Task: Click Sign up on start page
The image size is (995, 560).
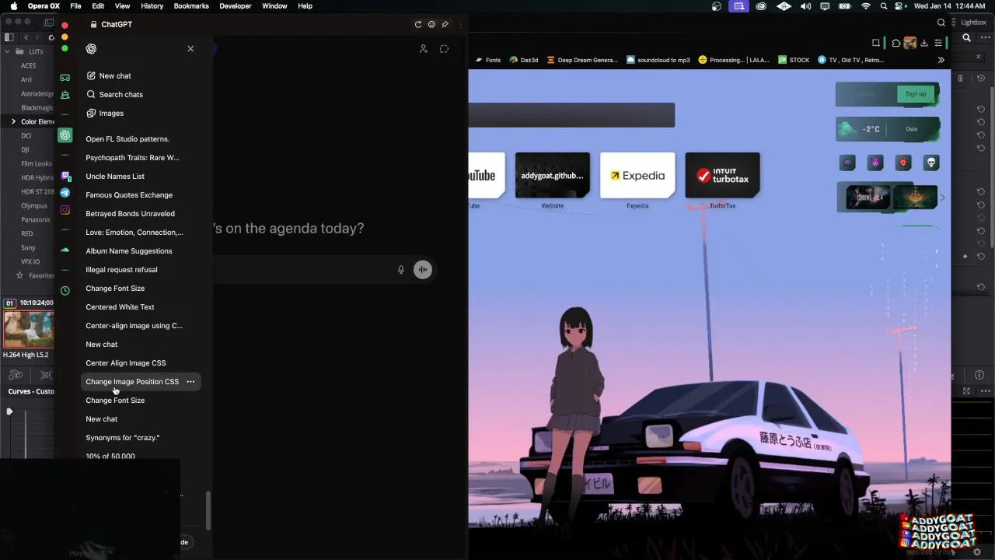Action: point(916,94)
